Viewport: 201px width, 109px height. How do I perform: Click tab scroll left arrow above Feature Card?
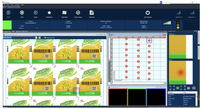tap(164, 31)
